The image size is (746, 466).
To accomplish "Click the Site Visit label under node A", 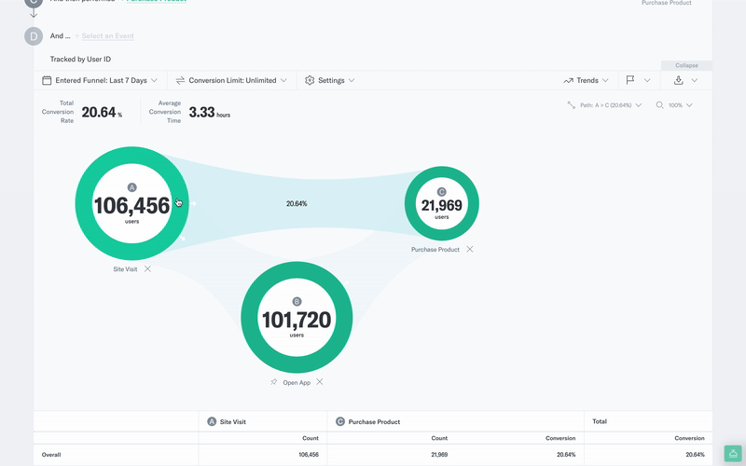I will point(125,268).
